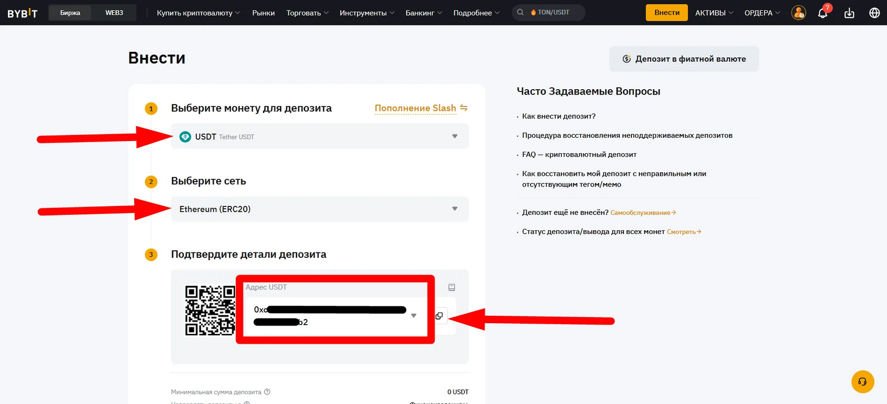887x404 pixels.
Task: Open the support headset chat button
Action: pyautogui.click(x=863, y=382)
